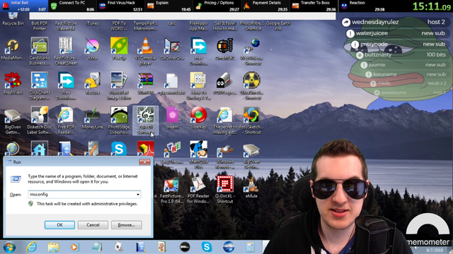Launch MoneyLine from the desktop
Image resolution: width=453 pixels, height=254 pixels.
pos(93,118)
